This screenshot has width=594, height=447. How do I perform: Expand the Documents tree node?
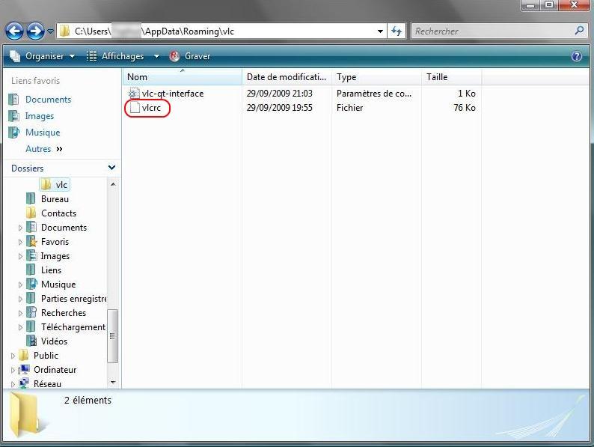pyautogui.click(x=20, y=228)
